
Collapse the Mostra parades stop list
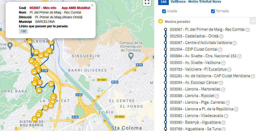pyautogui.click(x=253, y=21)
